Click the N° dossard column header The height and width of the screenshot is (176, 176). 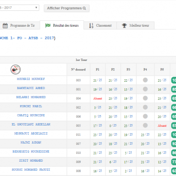(78, 69)
